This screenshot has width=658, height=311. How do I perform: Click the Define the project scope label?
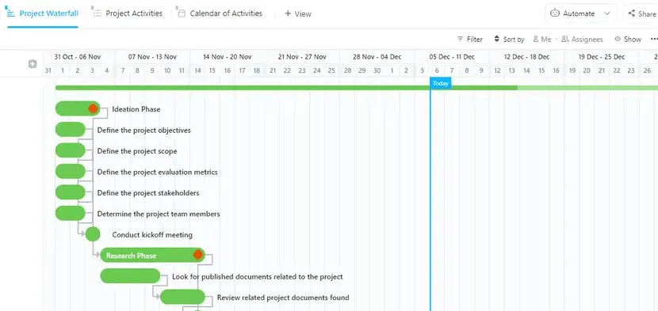(137, 151)
